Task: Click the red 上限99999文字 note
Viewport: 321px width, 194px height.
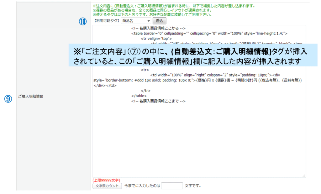Action: pyautogui.click(x=106, y=180)
